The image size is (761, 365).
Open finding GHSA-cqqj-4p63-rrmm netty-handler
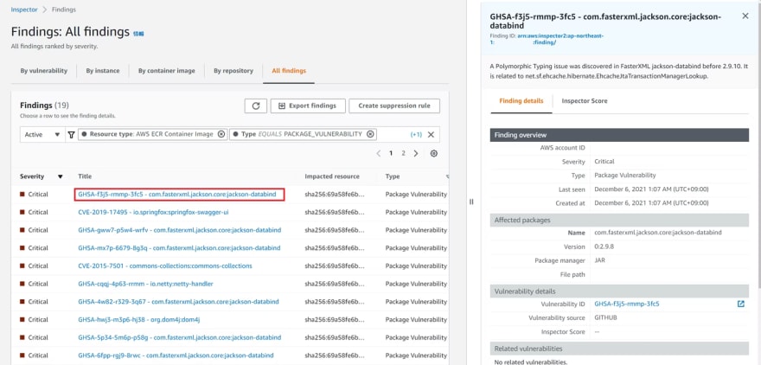tap(145, 284)
